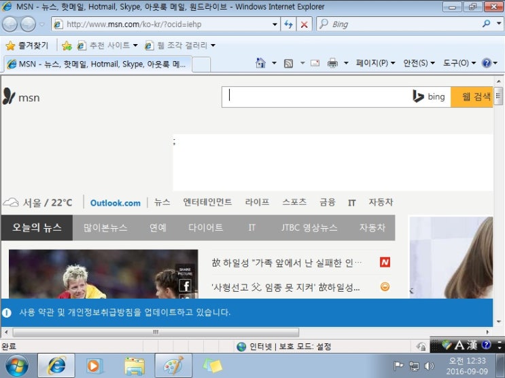This screenshot has width=505, height=378.
Task: Click the Refresh page icon
Action: coord(288,24)
